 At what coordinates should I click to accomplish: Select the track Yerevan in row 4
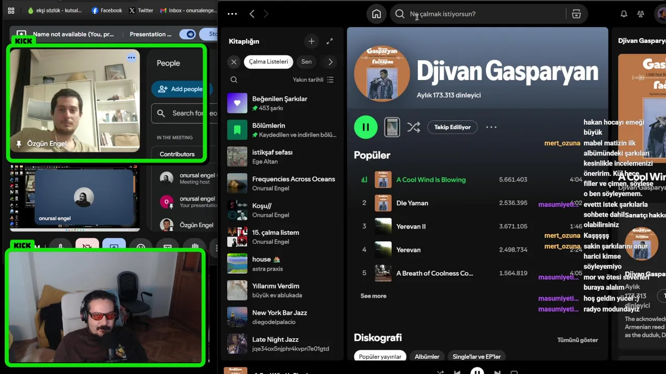coord(408,250)
